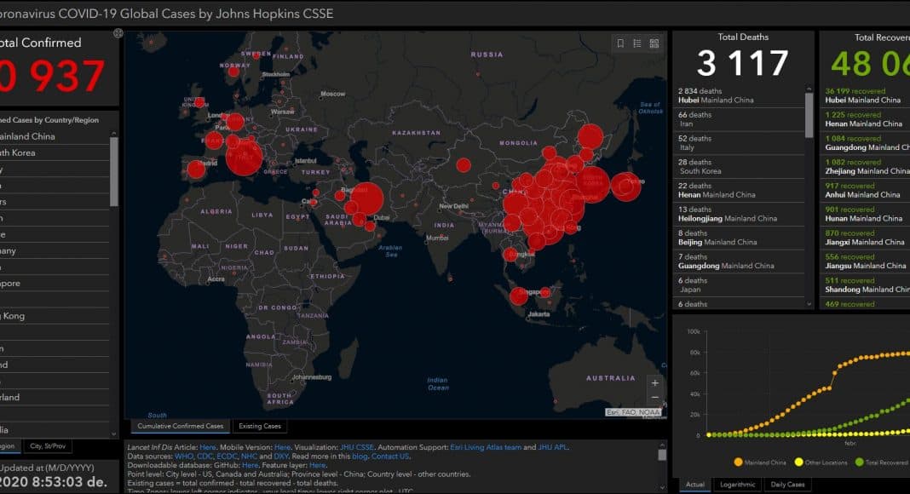Viewport: 910px width, 494px height.
Task: Open the JHU APL link
Action: [553, 447]
